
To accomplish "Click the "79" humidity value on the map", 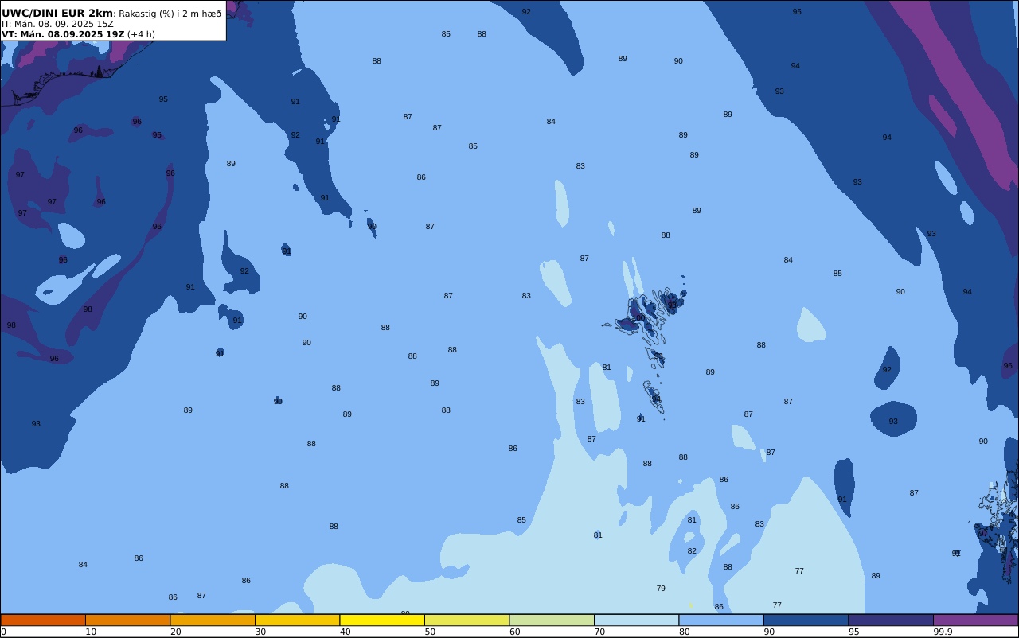I will click(x=661, y=589).
